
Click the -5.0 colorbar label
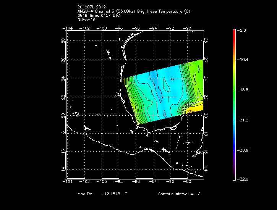(x=243, y=30)
